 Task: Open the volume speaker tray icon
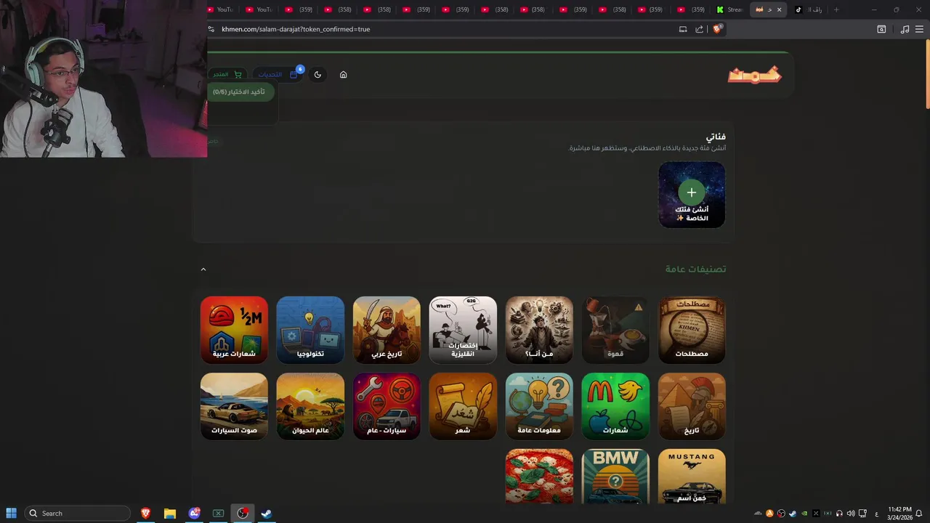click(851, 514)
